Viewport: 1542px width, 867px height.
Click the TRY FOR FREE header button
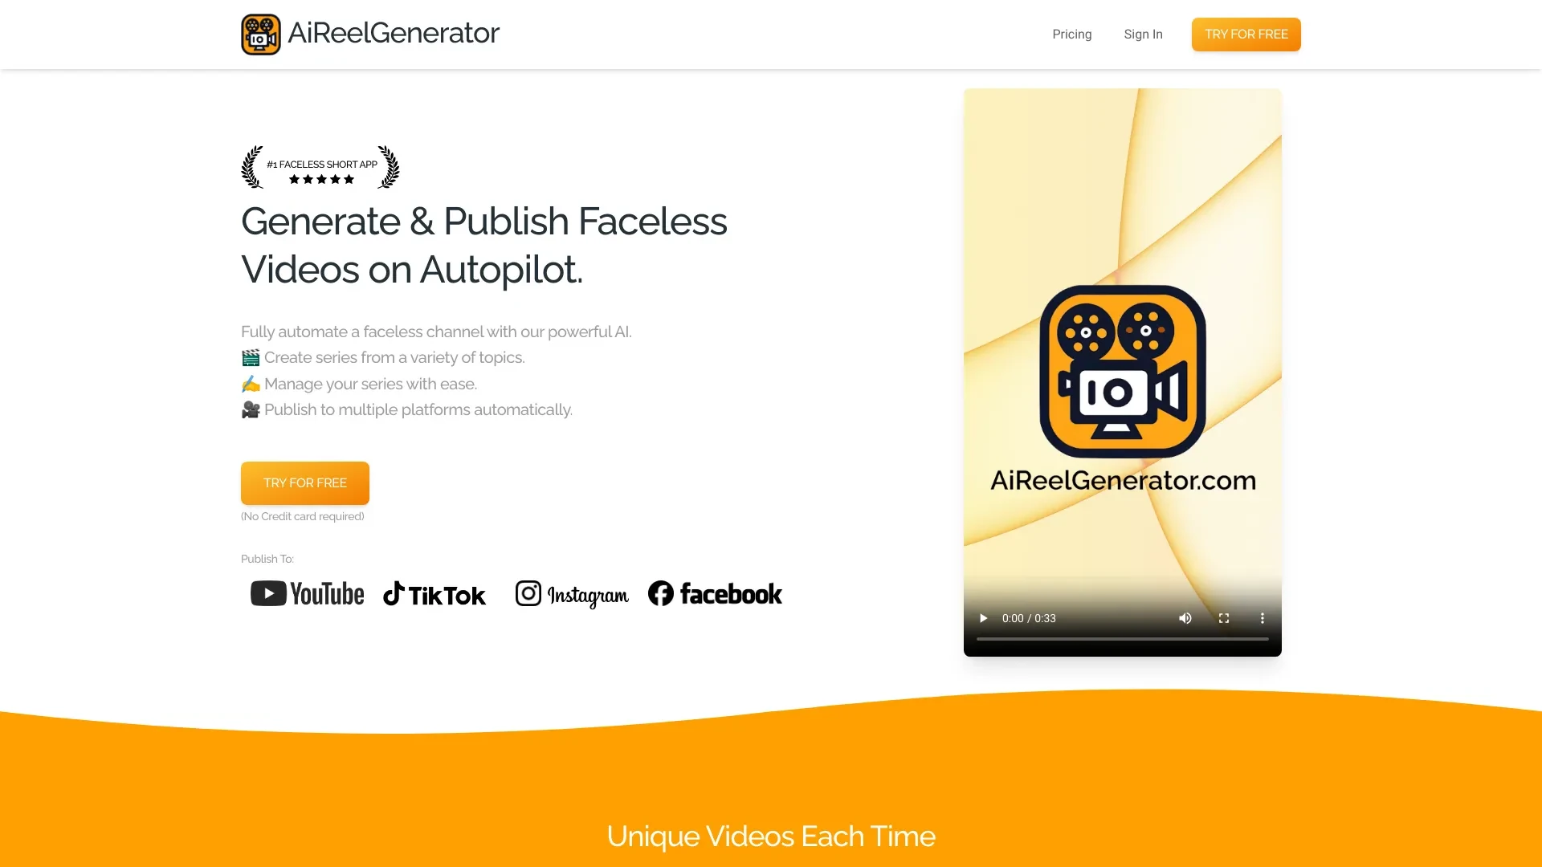[x=1246, y=34]
